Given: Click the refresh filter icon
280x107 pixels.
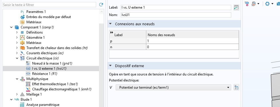Looking at the screenshot, I should [101, 5].
